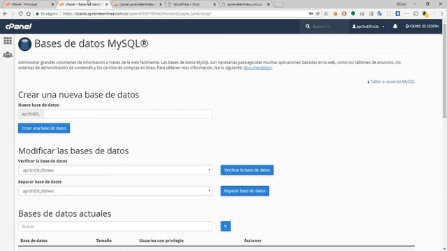Focus the Nueva base de datos input
Image resolution: width=447 pixels, height=251 pixels.
(x=128, y=114)
